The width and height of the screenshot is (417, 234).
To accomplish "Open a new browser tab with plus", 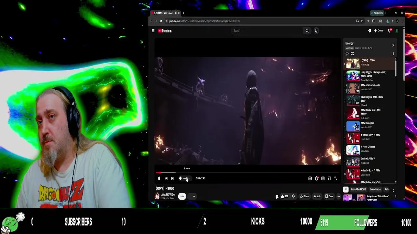I will coord(183,13).
